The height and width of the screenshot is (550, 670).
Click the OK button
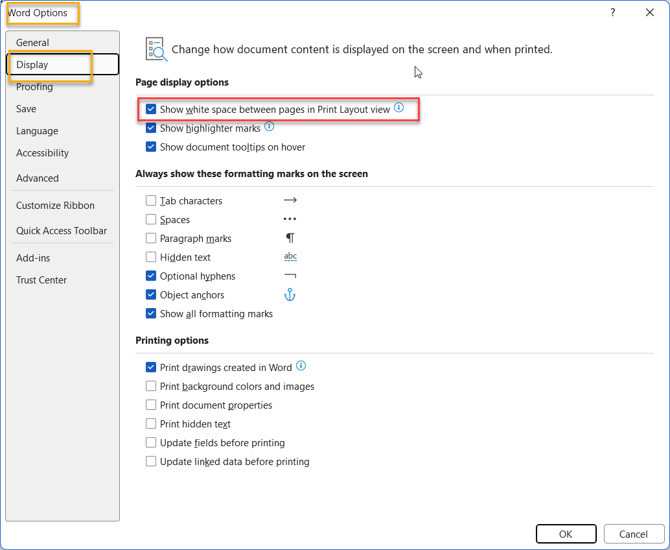pos(566,534)
